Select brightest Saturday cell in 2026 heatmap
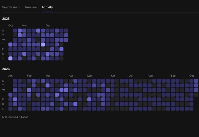The width and height of the screenshot is (199, 137). point(75,104)
